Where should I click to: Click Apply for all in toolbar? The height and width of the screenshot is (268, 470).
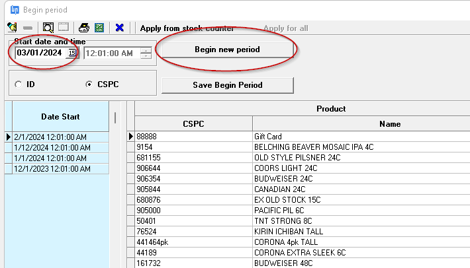[x=285, y=28]
